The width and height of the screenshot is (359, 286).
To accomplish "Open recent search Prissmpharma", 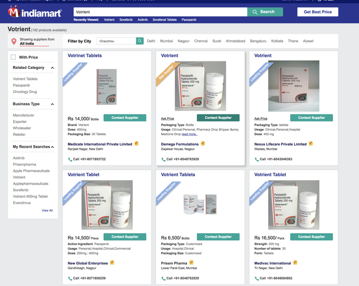I will pyautogui.click(x=24, y=164).
